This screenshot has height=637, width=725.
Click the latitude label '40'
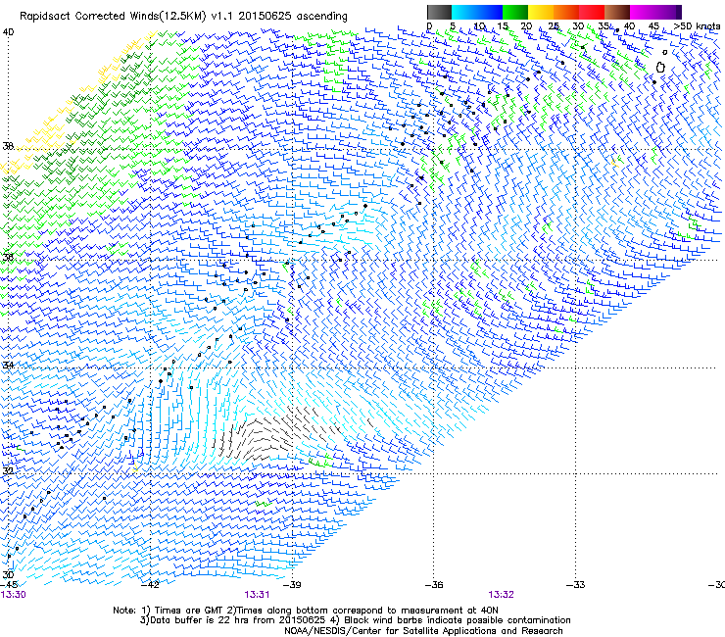[x=8, y=32]
